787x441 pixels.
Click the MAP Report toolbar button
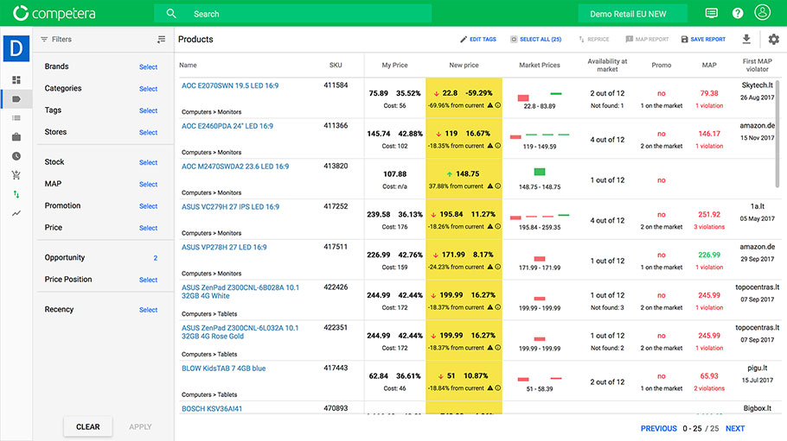pyautogui.click(x=647, y=39)
